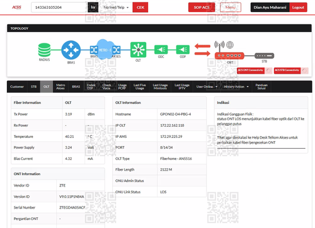Click the black 'by' label button

[93, 8]
